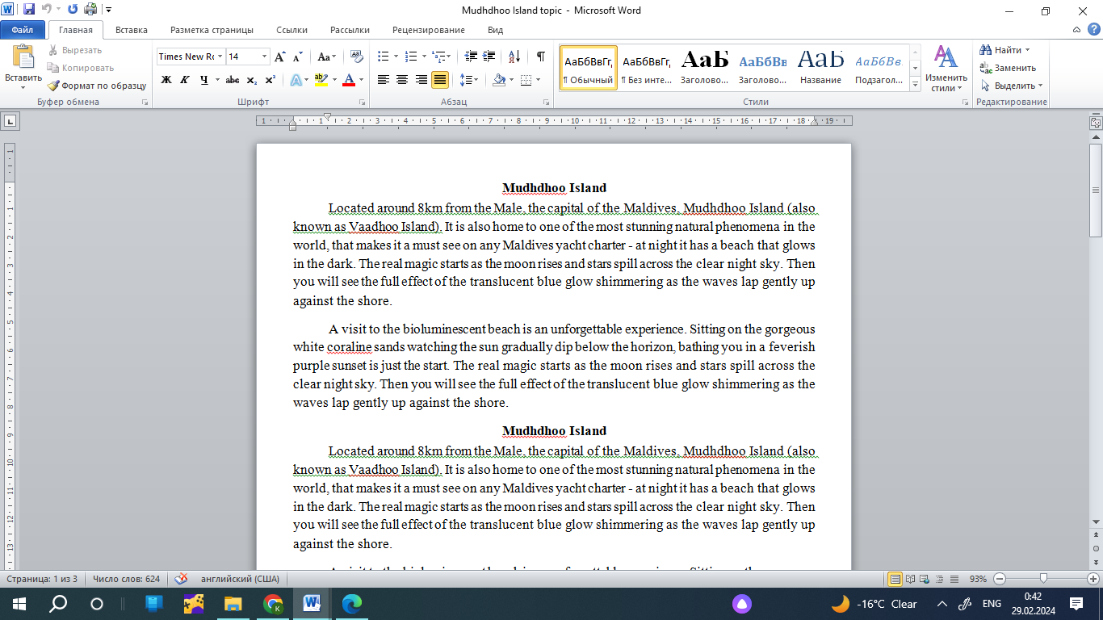Click the bullet list icon

pyautogui.click(x=383, y=57)
